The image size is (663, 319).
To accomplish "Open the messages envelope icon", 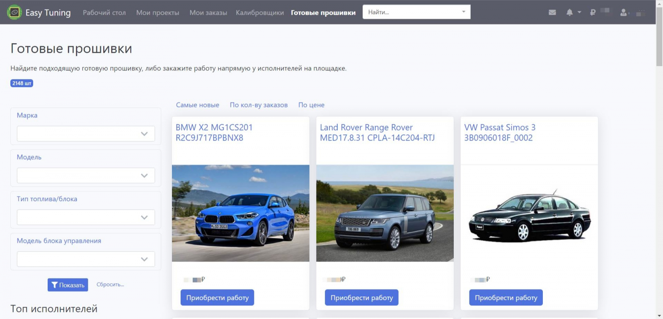I will click(x=552, y=12).
